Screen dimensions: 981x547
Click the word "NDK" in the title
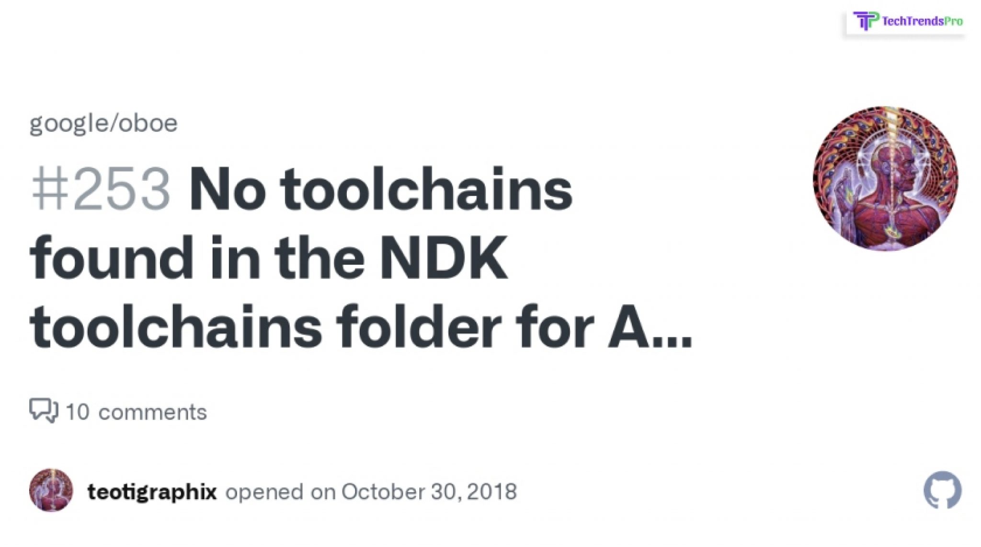pos(444,257)
